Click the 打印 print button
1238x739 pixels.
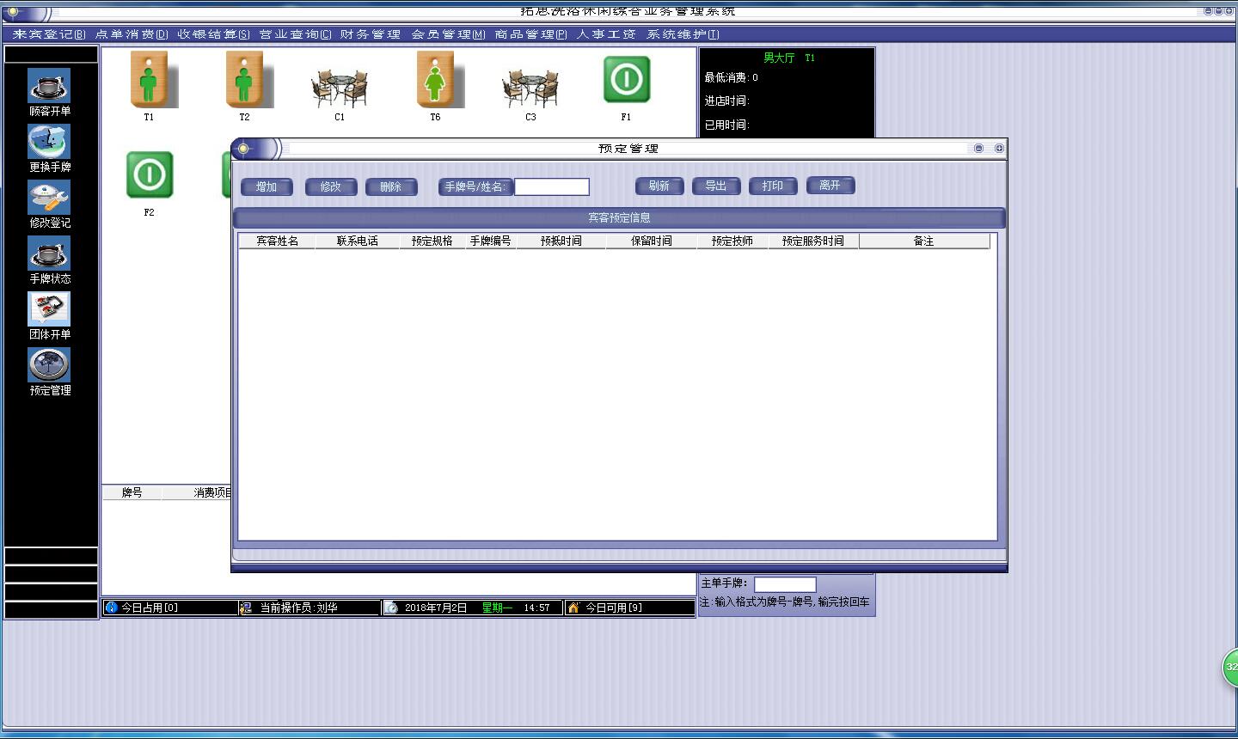pos(773,186)
